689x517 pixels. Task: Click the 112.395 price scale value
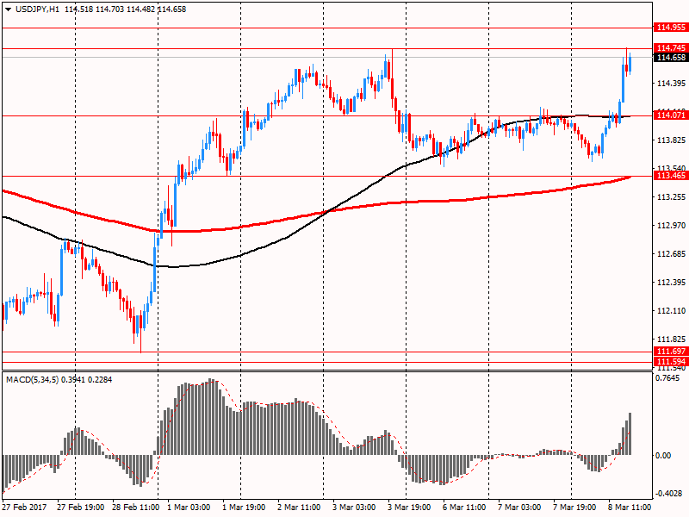671,283
